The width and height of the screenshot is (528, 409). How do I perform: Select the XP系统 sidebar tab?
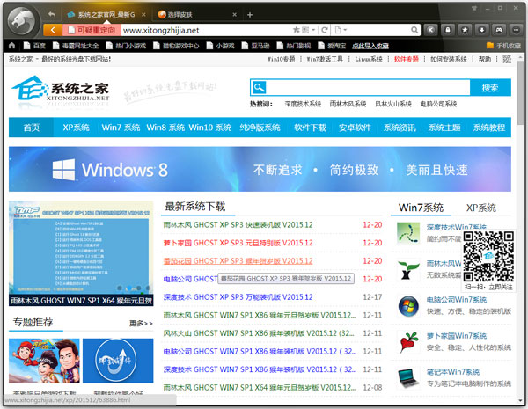tap(480, 208)
